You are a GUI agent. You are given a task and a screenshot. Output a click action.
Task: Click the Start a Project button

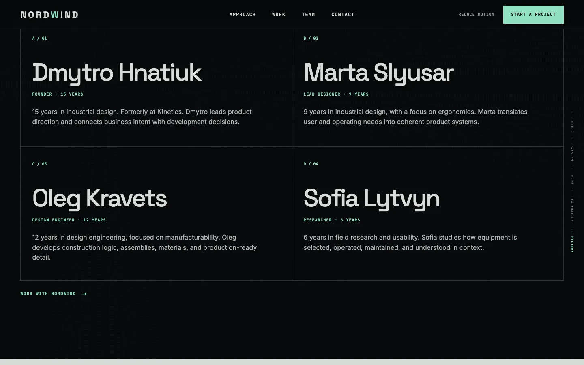click(533, 15)
